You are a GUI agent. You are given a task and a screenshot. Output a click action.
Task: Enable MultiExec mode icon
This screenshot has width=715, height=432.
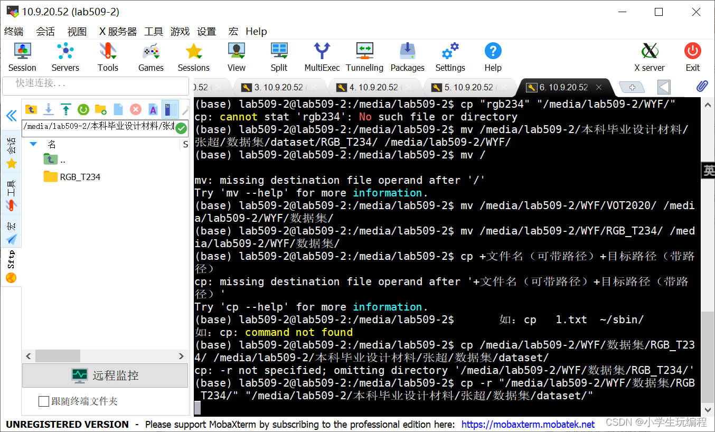click(x=322, y=57)
